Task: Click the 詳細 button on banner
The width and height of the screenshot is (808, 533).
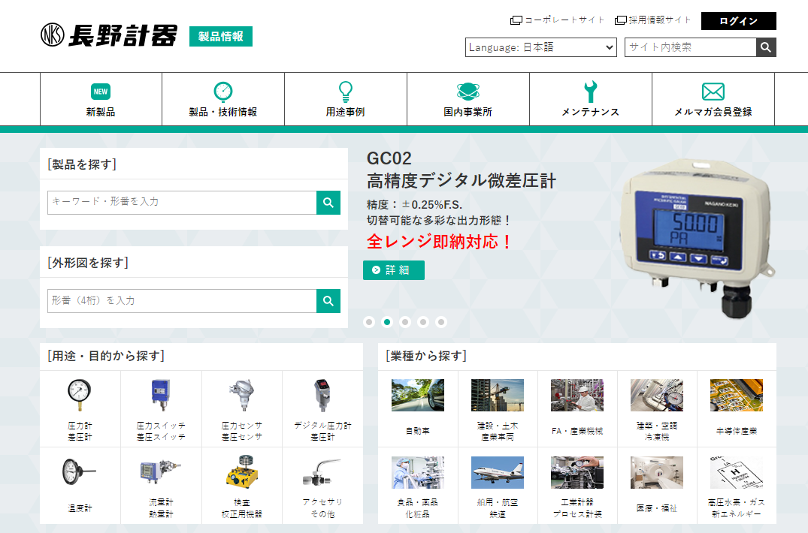Action: [x=393, y=270]
